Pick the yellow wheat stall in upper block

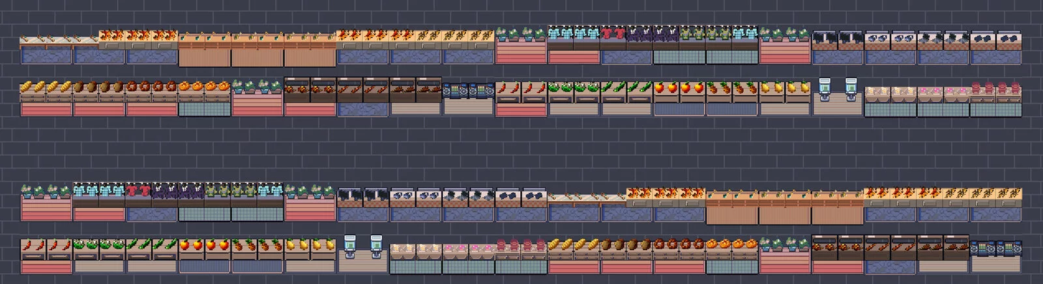coord(455,46)
